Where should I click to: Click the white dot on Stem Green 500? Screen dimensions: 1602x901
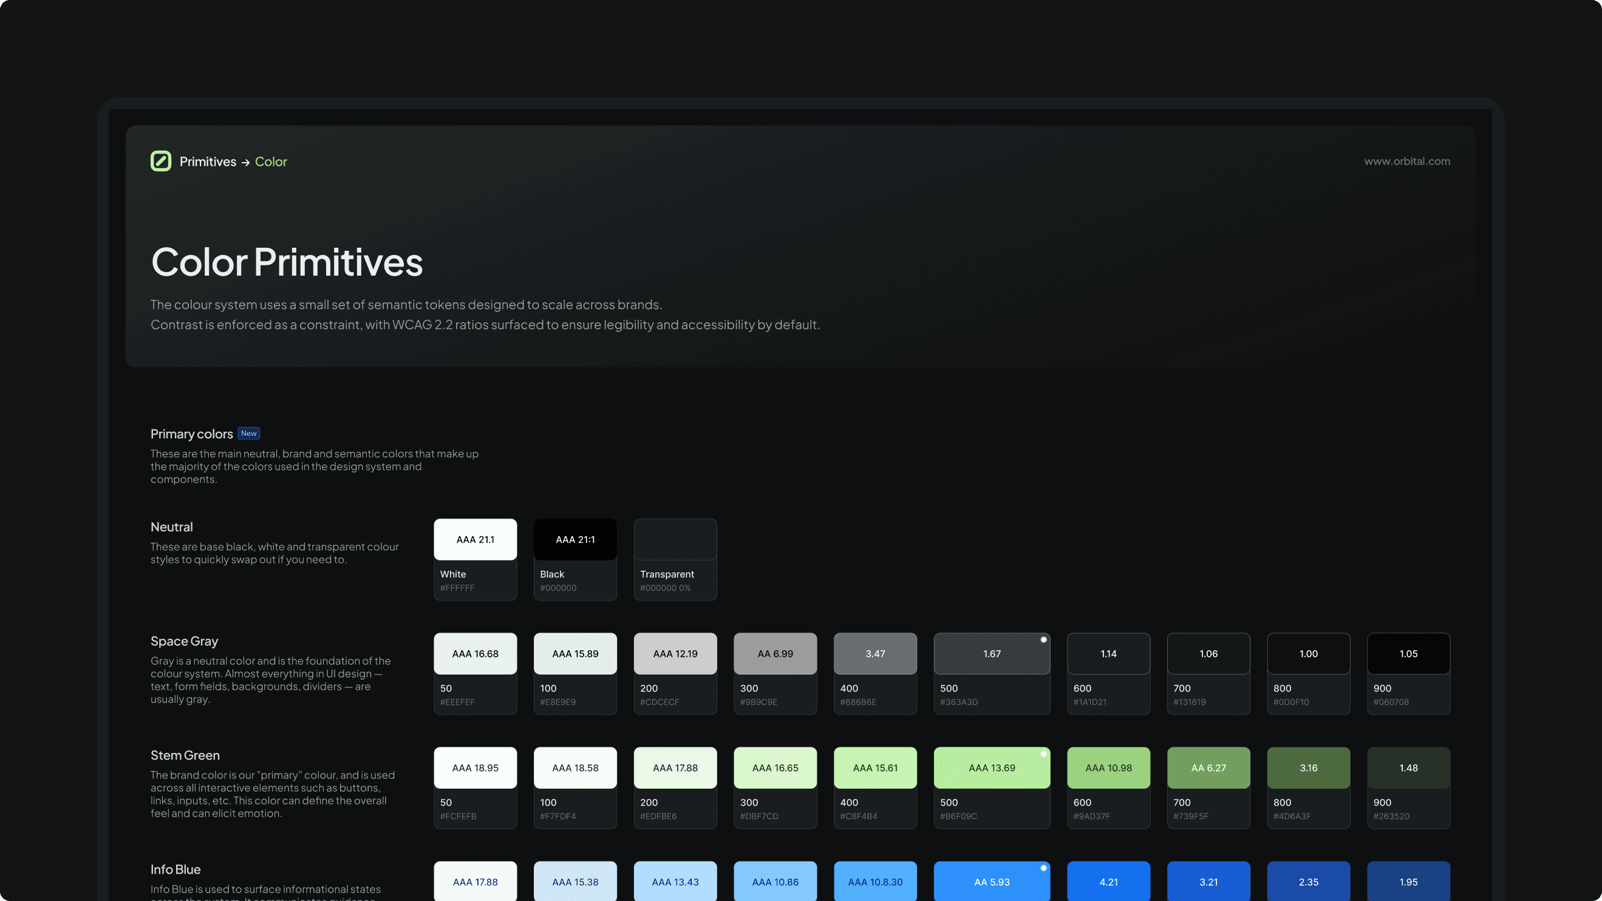[x=1043, y=753]
